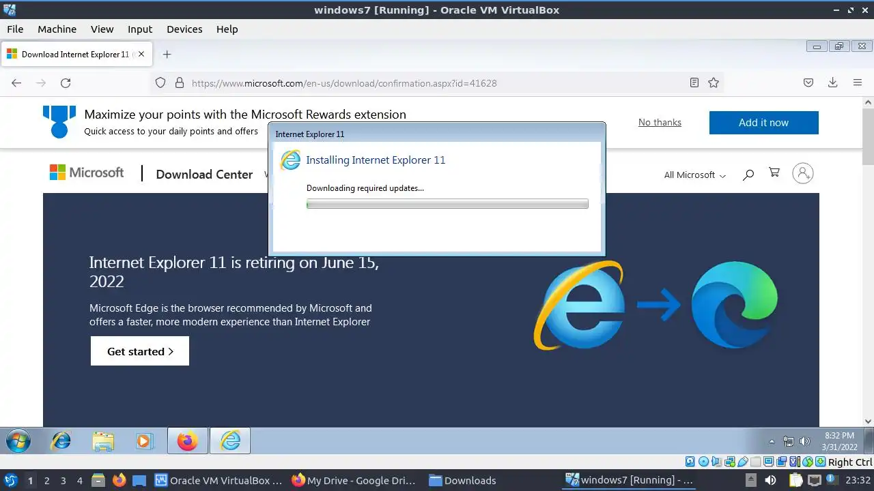Click the VirtualBox CPU status indicator
Screen dimensions: 874x491
pos(795,462)
